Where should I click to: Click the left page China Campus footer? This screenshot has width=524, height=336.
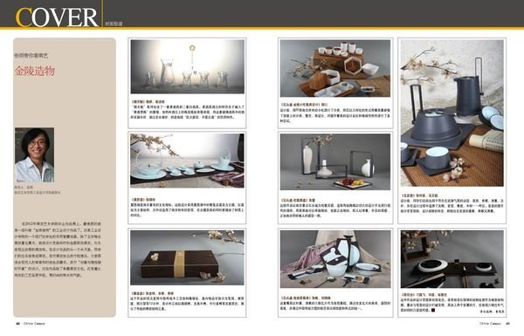coord(30,324)
